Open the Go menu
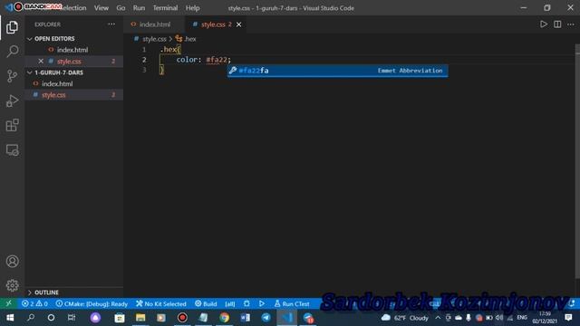Screen dimensions: 580x326 [x=121, y=8]
